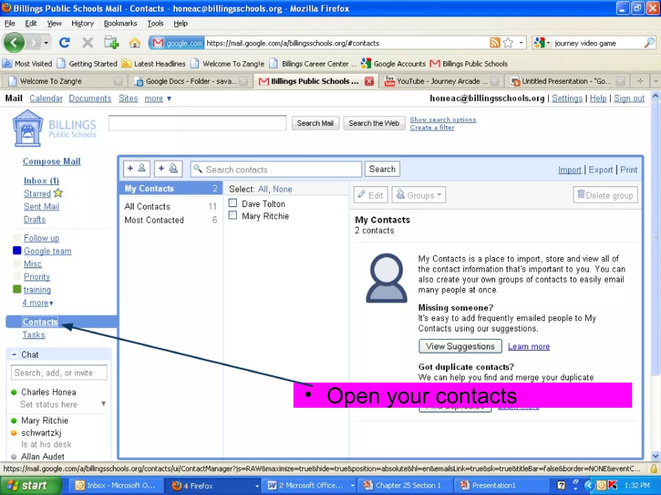This screenshot has width=661, height=495.
Task: Click the Google team blue color swatch
Action: coord(17,250)
